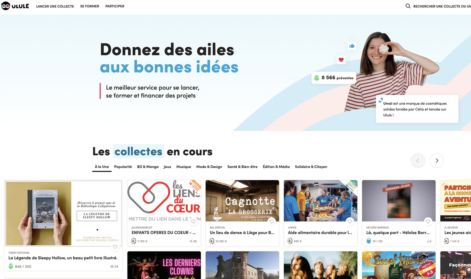Open PARTICIPER in the top navigation
Viewport: 471px width, 279px height.
pos(115,6)
